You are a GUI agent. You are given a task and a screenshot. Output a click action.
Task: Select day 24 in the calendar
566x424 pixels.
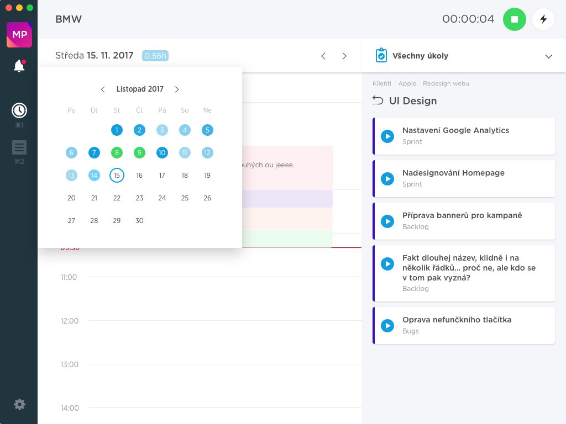(x=162, y=198)
